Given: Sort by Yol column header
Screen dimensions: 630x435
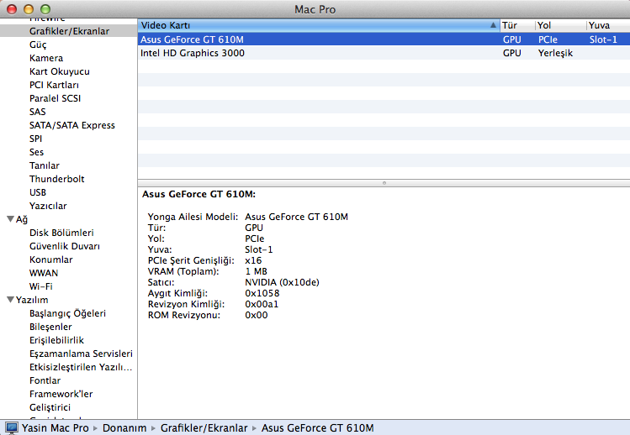Looking at the screenshot, I should [x=560, y=25].
